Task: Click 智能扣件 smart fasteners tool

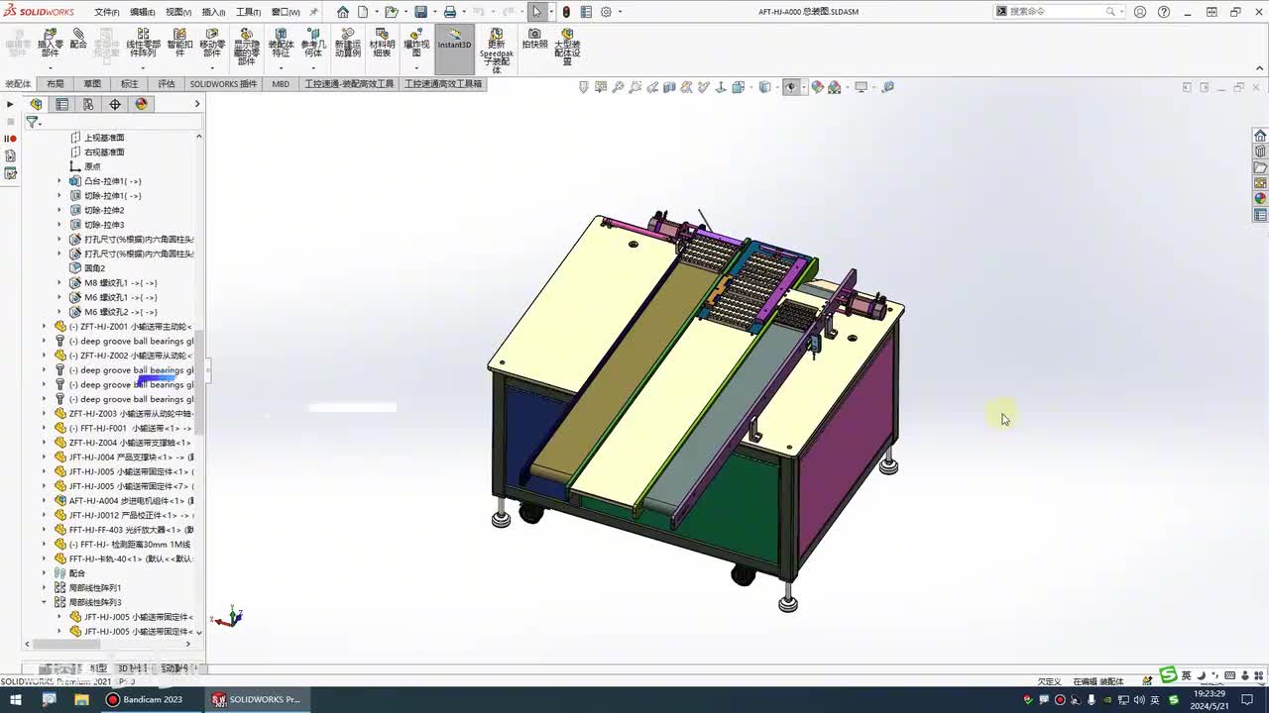Action: click(x=180, y=44)
